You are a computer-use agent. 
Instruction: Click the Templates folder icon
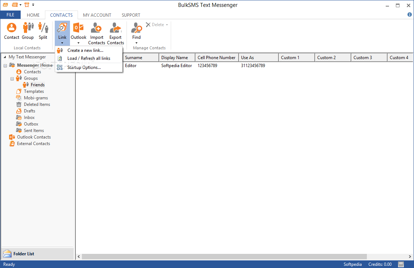tap(19, 91)
